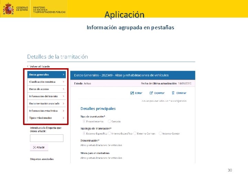Expand the Información del trámite chevron
248x186 pixels.
pos(63,96)
